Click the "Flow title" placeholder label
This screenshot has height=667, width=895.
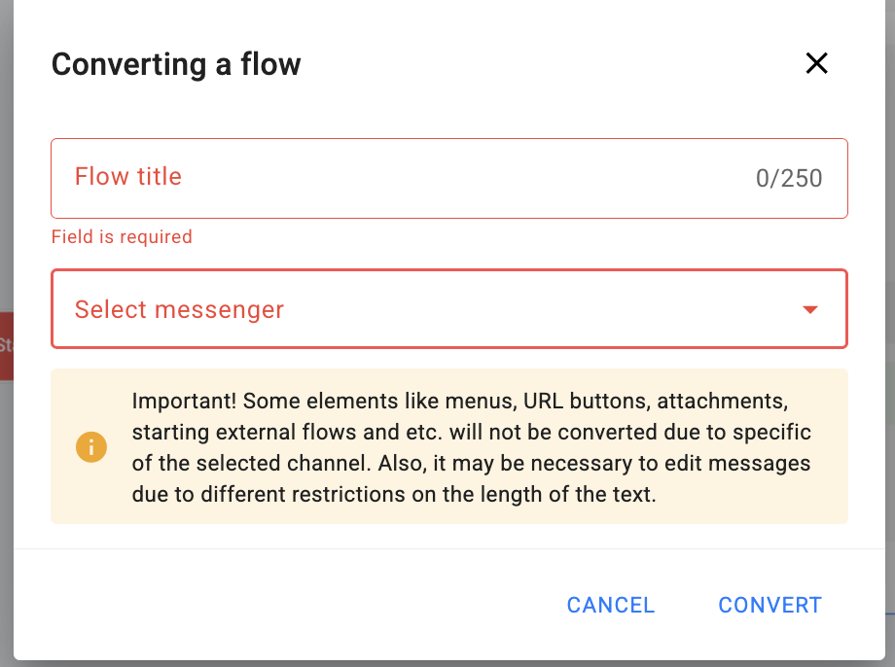[x=128, y=177]
